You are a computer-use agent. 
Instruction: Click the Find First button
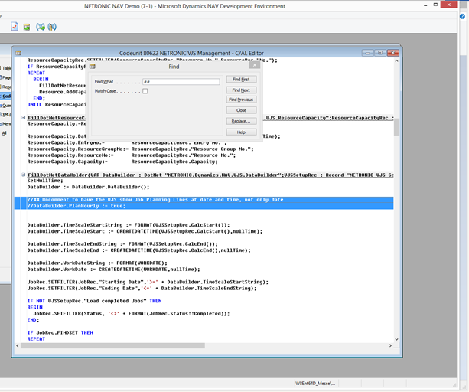(x=241, y=80)
